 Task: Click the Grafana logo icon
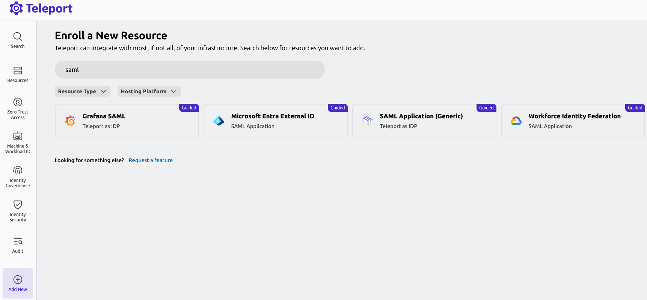70,121
